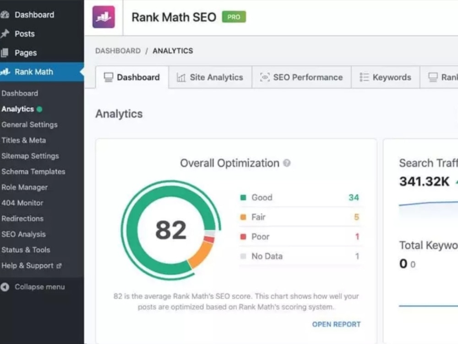
Task: Click the PRO badge beside Rank Math SEO
Action: click(234, 17)
